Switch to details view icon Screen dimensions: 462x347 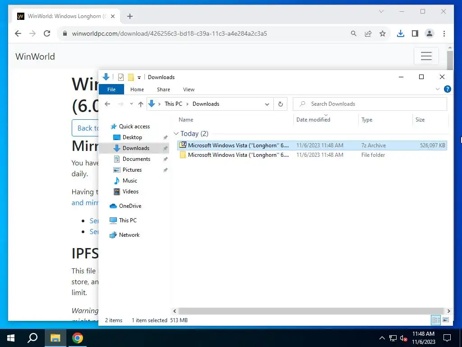(436, 320)
